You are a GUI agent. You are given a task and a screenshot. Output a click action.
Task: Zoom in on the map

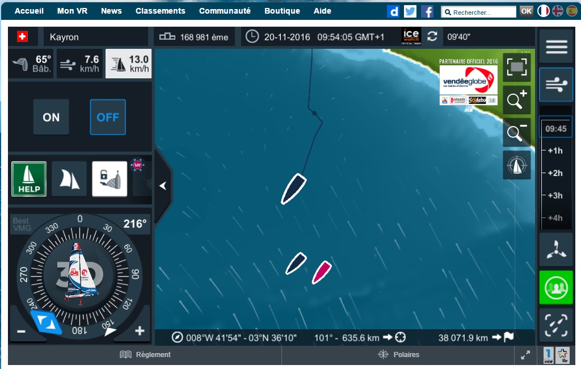[x=516, y=99]
